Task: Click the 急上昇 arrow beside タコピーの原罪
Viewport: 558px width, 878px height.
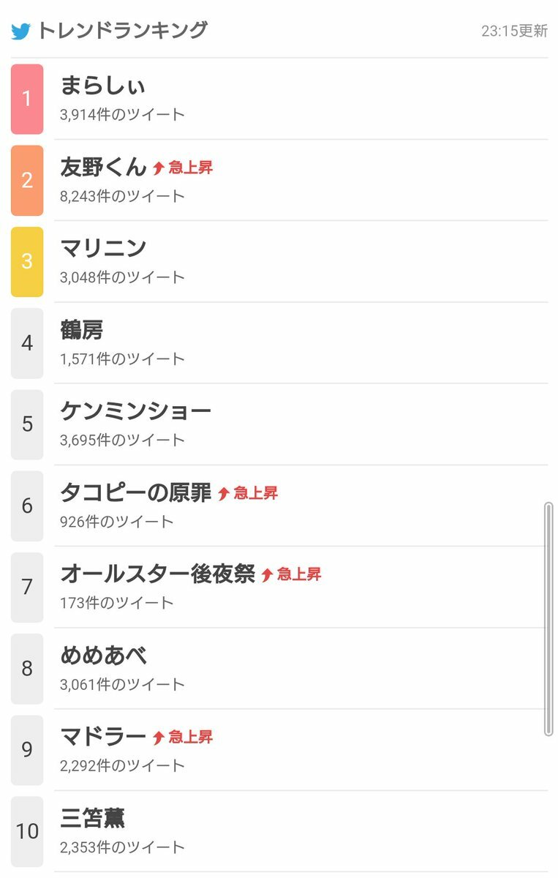Action: click(x=224, y=494)
